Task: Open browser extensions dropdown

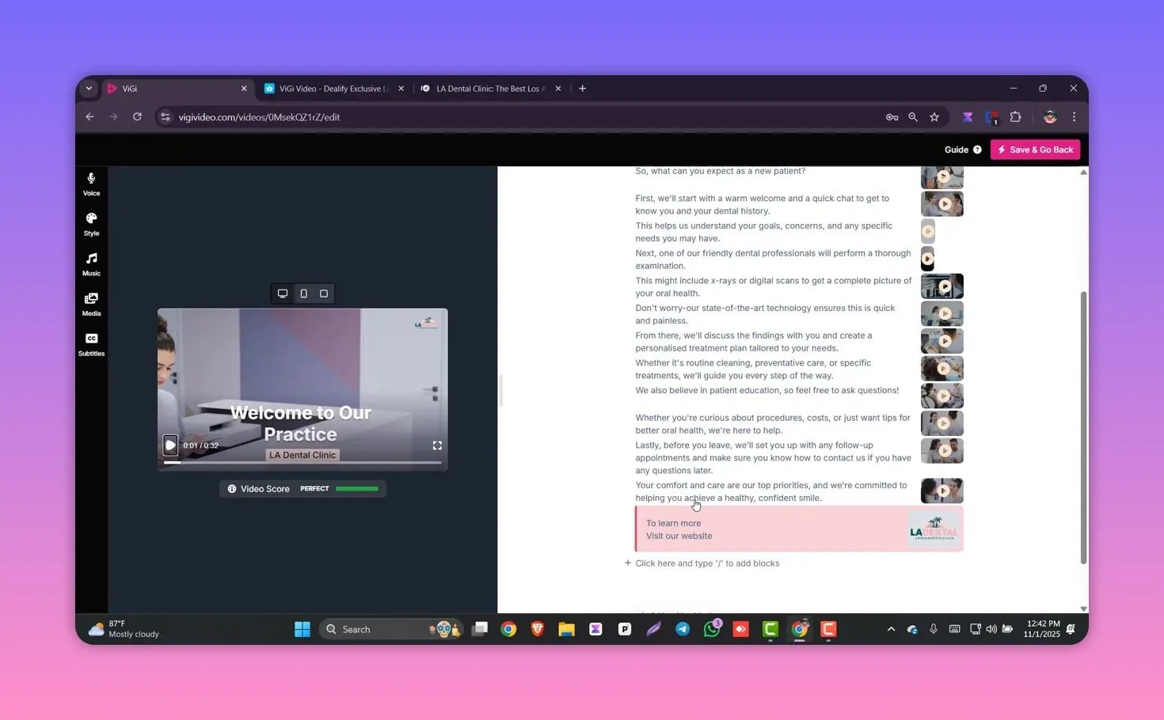Action: (1015, 116)
